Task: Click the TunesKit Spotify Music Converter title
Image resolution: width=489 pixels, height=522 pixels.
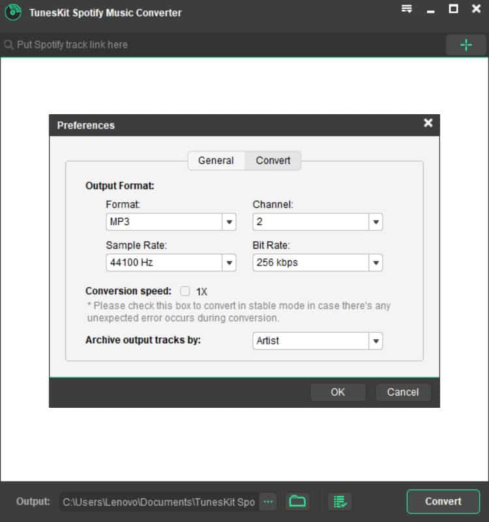Action: pyautogui.click(x=106, y=12)
